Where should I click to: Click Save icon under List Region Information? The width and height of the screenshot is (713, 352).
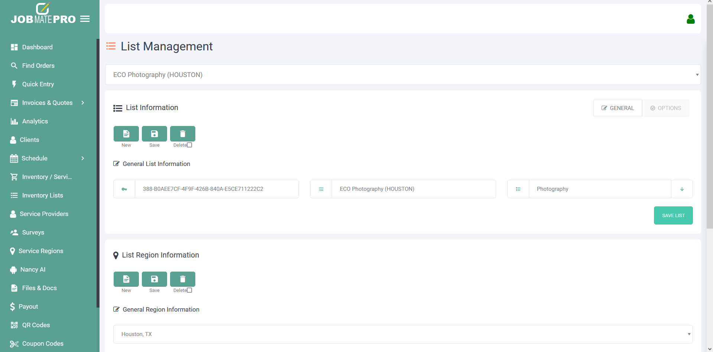(154, 279)
